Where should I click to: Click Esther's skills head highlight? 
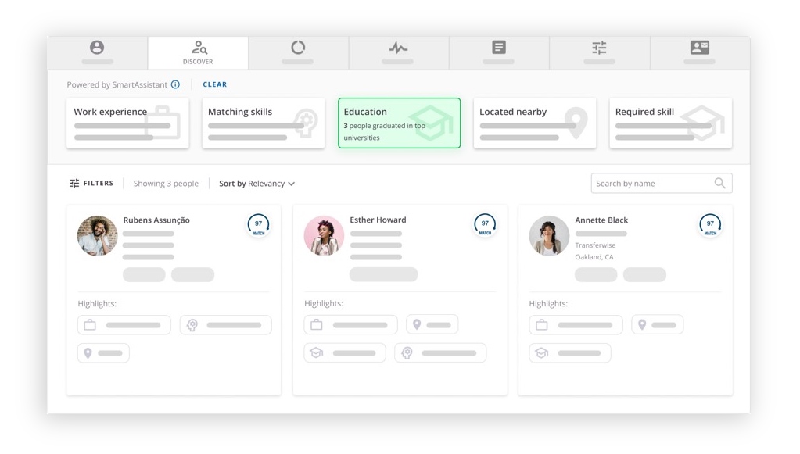click(x=440, y=353)
